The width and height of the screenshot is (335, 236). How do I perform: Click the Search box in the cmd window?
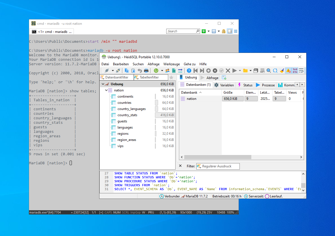point(183,31)
